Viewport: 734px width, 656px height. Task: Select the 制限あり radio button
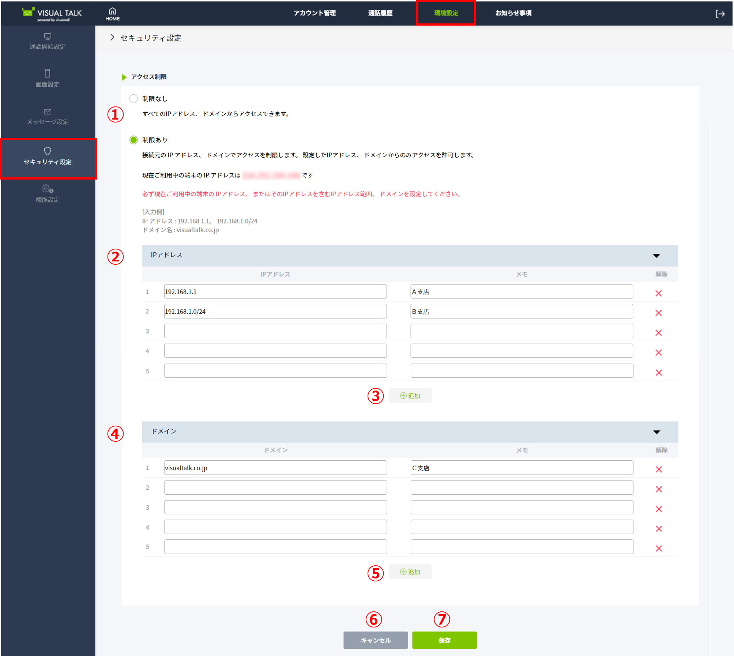pyautogui.click(x=133, y=140)
